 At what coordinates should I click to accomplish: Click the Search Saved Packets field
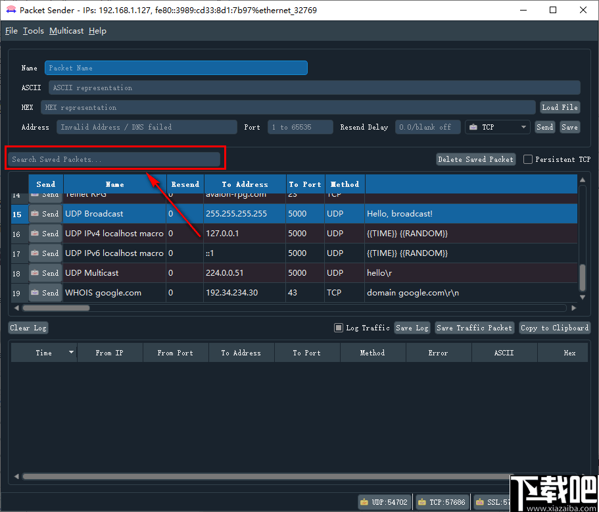115,159
